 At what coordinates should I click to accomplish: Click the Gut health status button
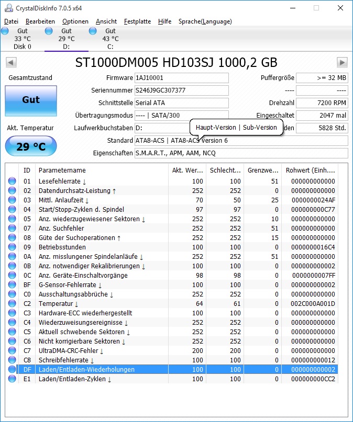coord(31,101)
